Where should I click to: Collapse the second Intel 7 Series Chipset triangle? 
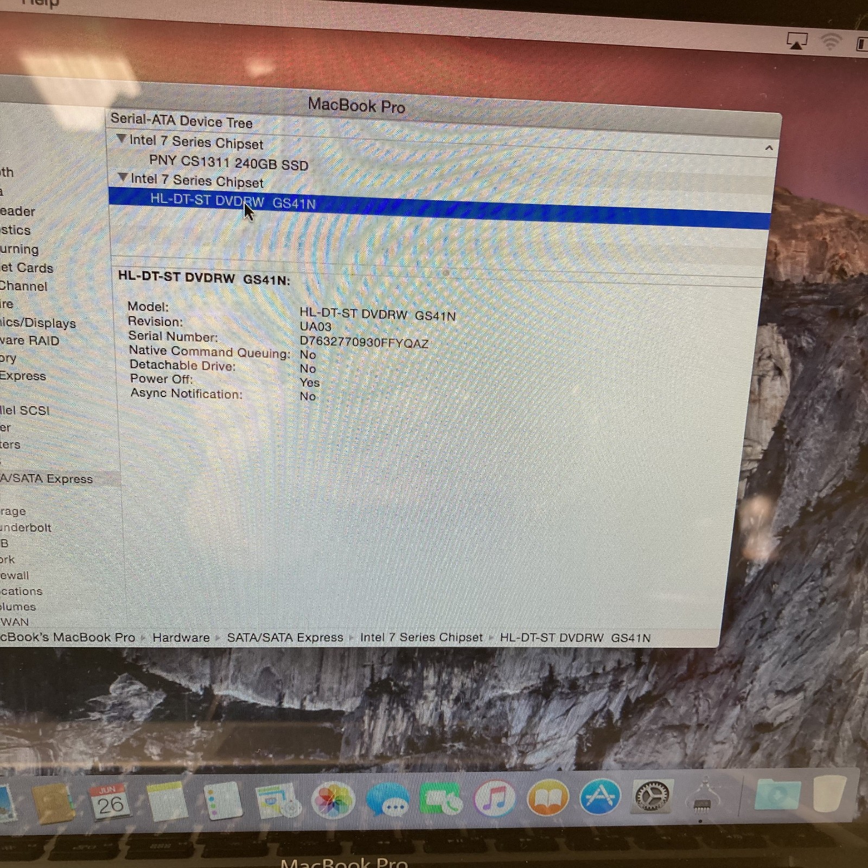click(123, 177)
